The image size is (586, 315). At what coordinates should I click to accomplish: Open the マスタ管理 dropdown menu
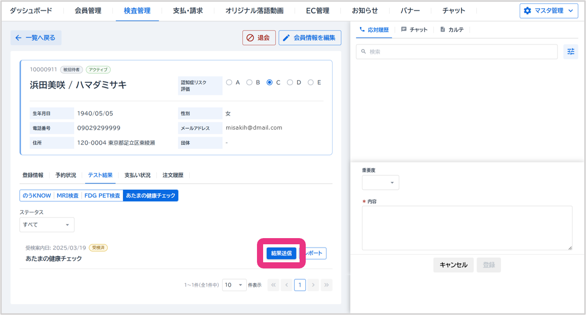coord(549,11)
